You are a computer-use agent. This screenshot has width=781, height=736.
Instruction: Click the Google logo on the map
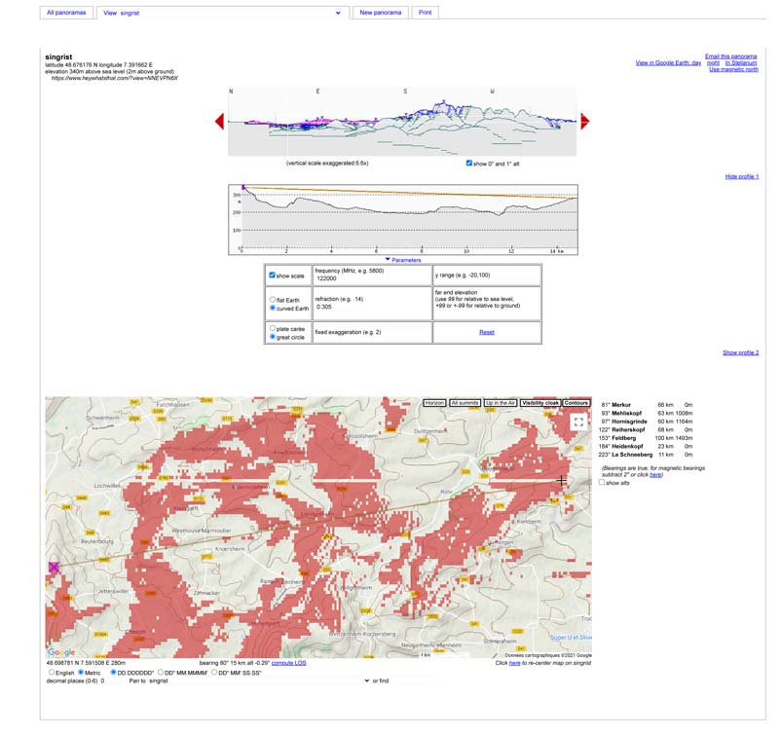61,652
